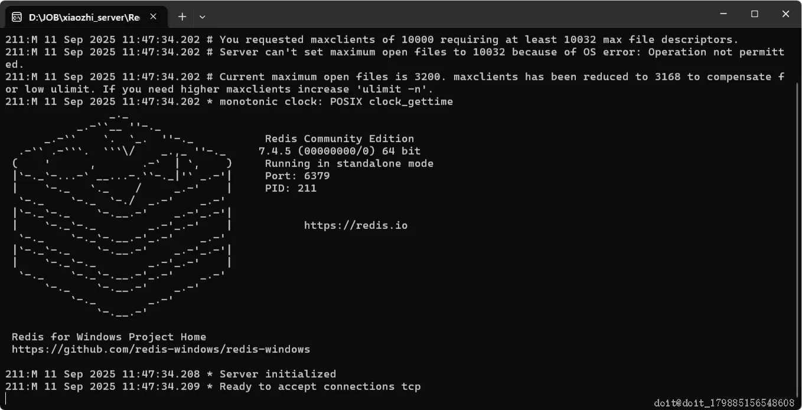Close the terminal window

point(785,14)
